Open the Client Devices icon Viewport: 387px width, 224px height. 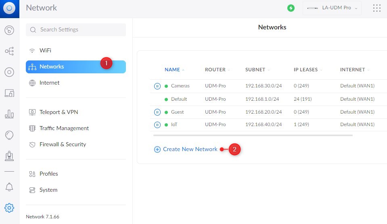pyautogui.click(x=9, y=93)
